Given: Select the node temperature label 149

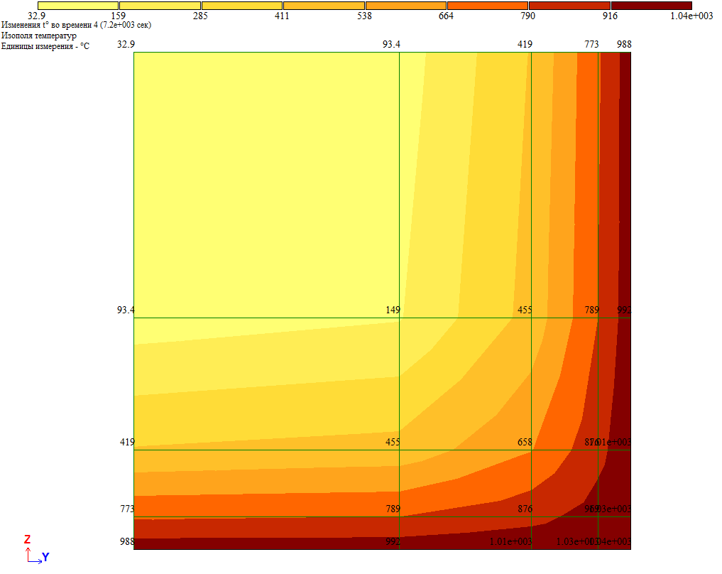Looking at the screenshot, I should 393,310.
